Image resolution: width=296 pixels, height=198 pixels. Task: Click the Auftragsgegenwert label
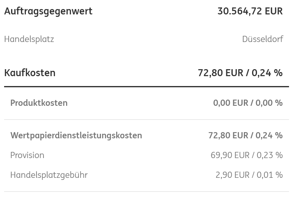pyautogui.click(x=48, y=11)
